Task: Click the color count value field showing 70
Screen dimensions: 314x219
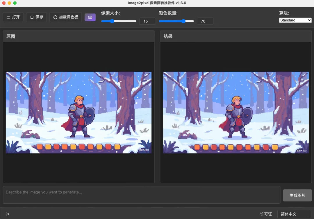Action: 205,21
